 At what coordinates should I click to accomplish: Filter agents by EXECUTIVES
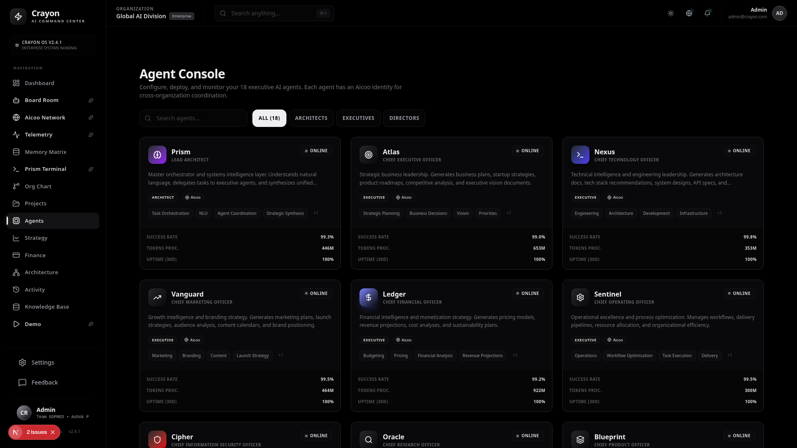(x=358, y=118)
